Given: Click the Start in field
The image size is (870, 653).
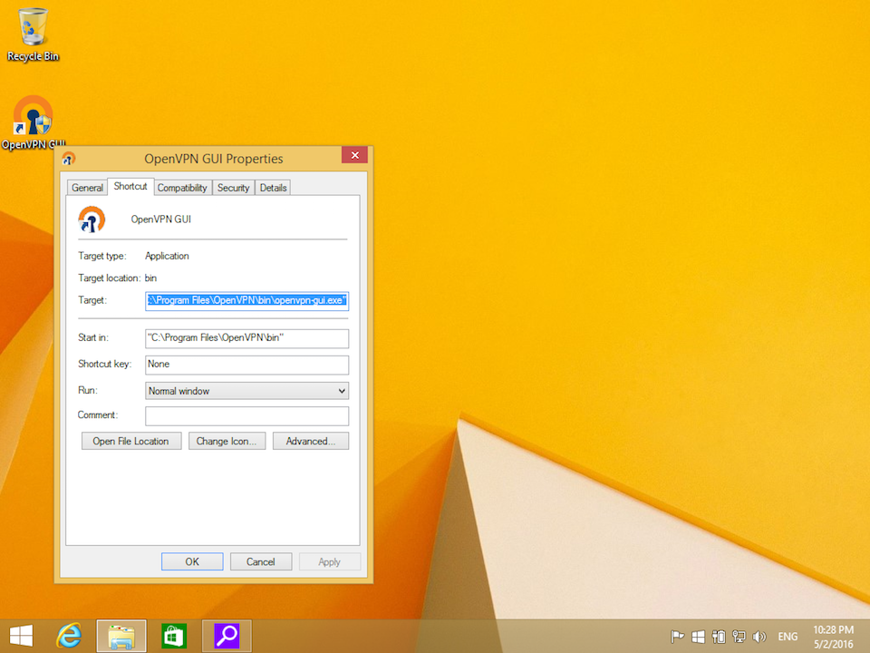Looking at the screenshot, I should click(246, 338).
